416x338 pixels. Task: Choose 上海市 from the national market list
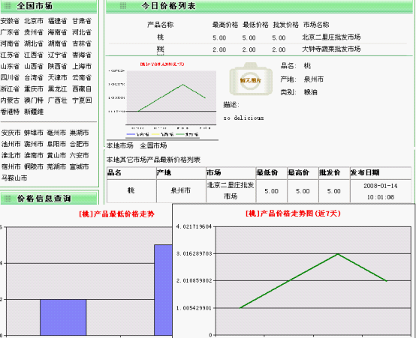(x=82, y=66)
